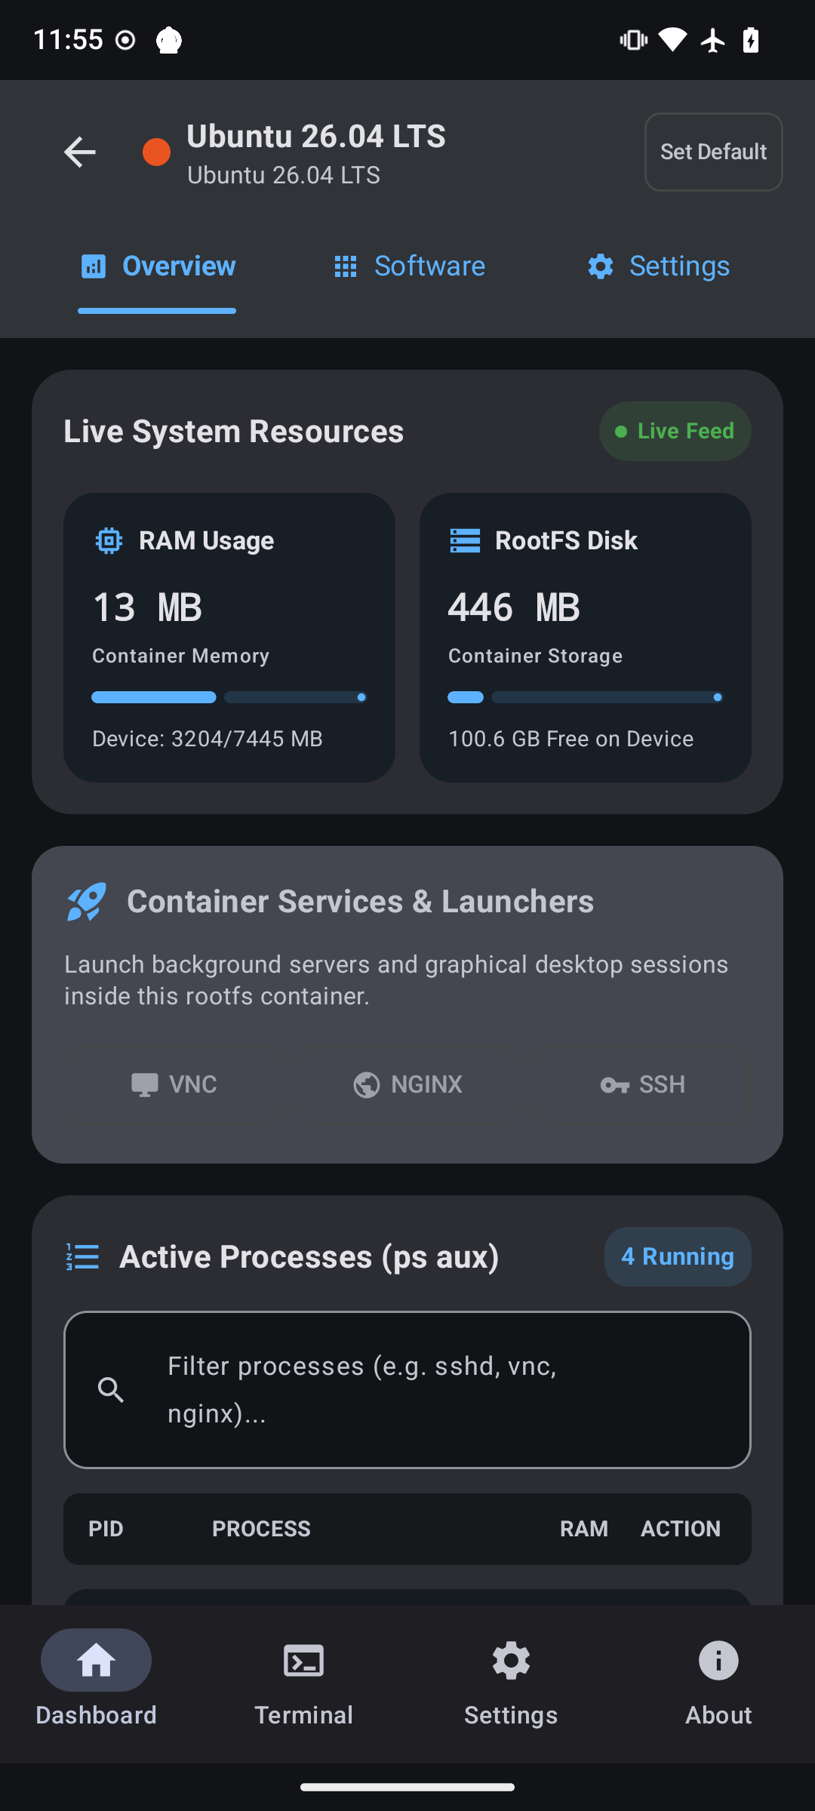Screen dimensions: 815x1811
Task: Click the About info icon
Action: pyautogui.click(x=718, y=1661)
